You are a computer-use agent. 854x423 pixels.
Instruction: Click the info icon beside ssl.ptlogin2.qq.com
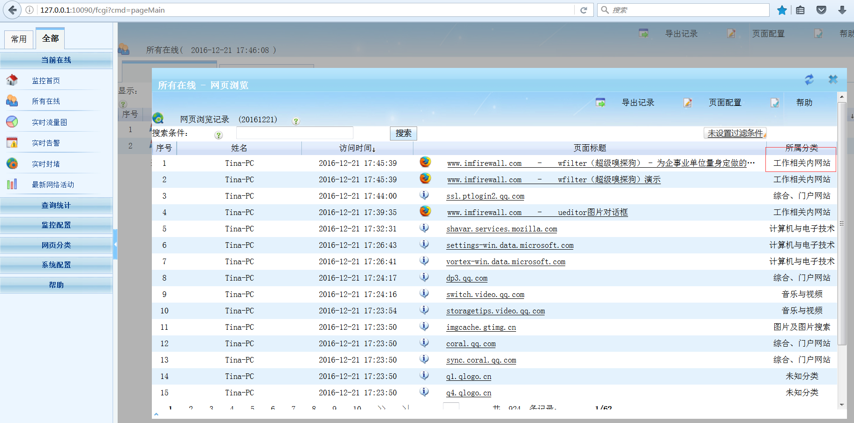424,195
